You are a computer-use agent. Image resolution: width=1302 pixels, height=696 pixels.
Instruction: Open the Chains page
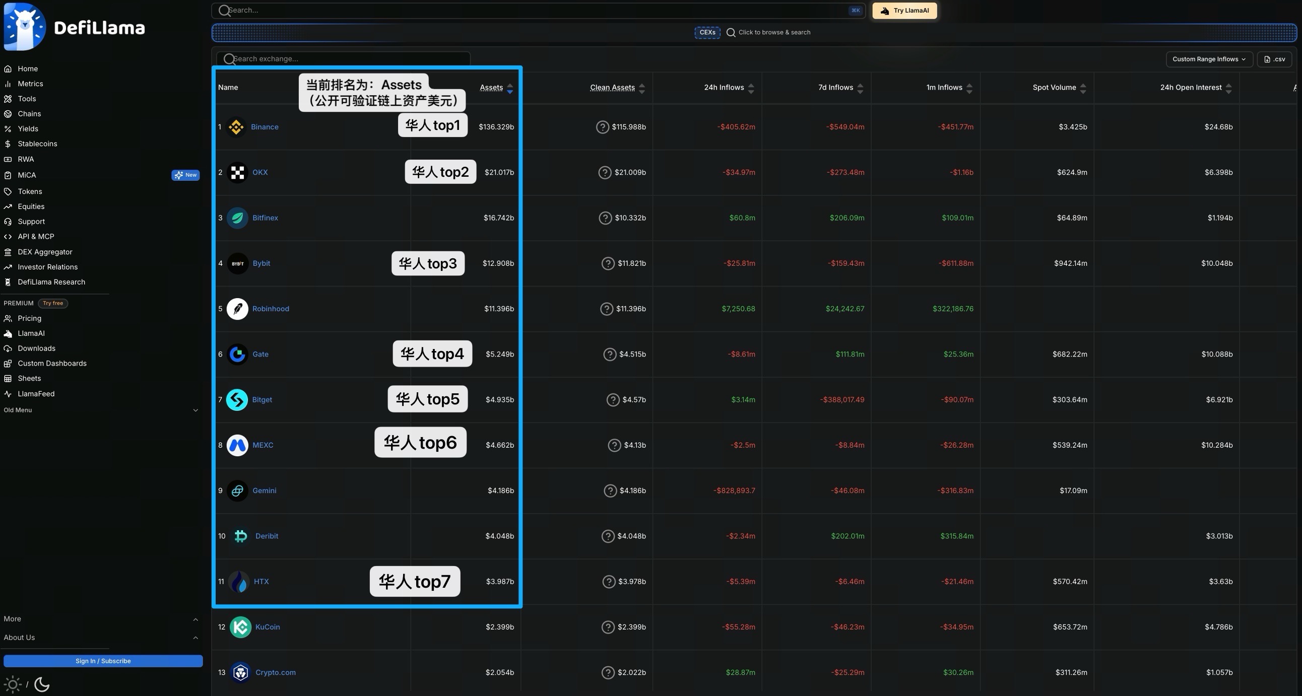click(x=29, y=114)
